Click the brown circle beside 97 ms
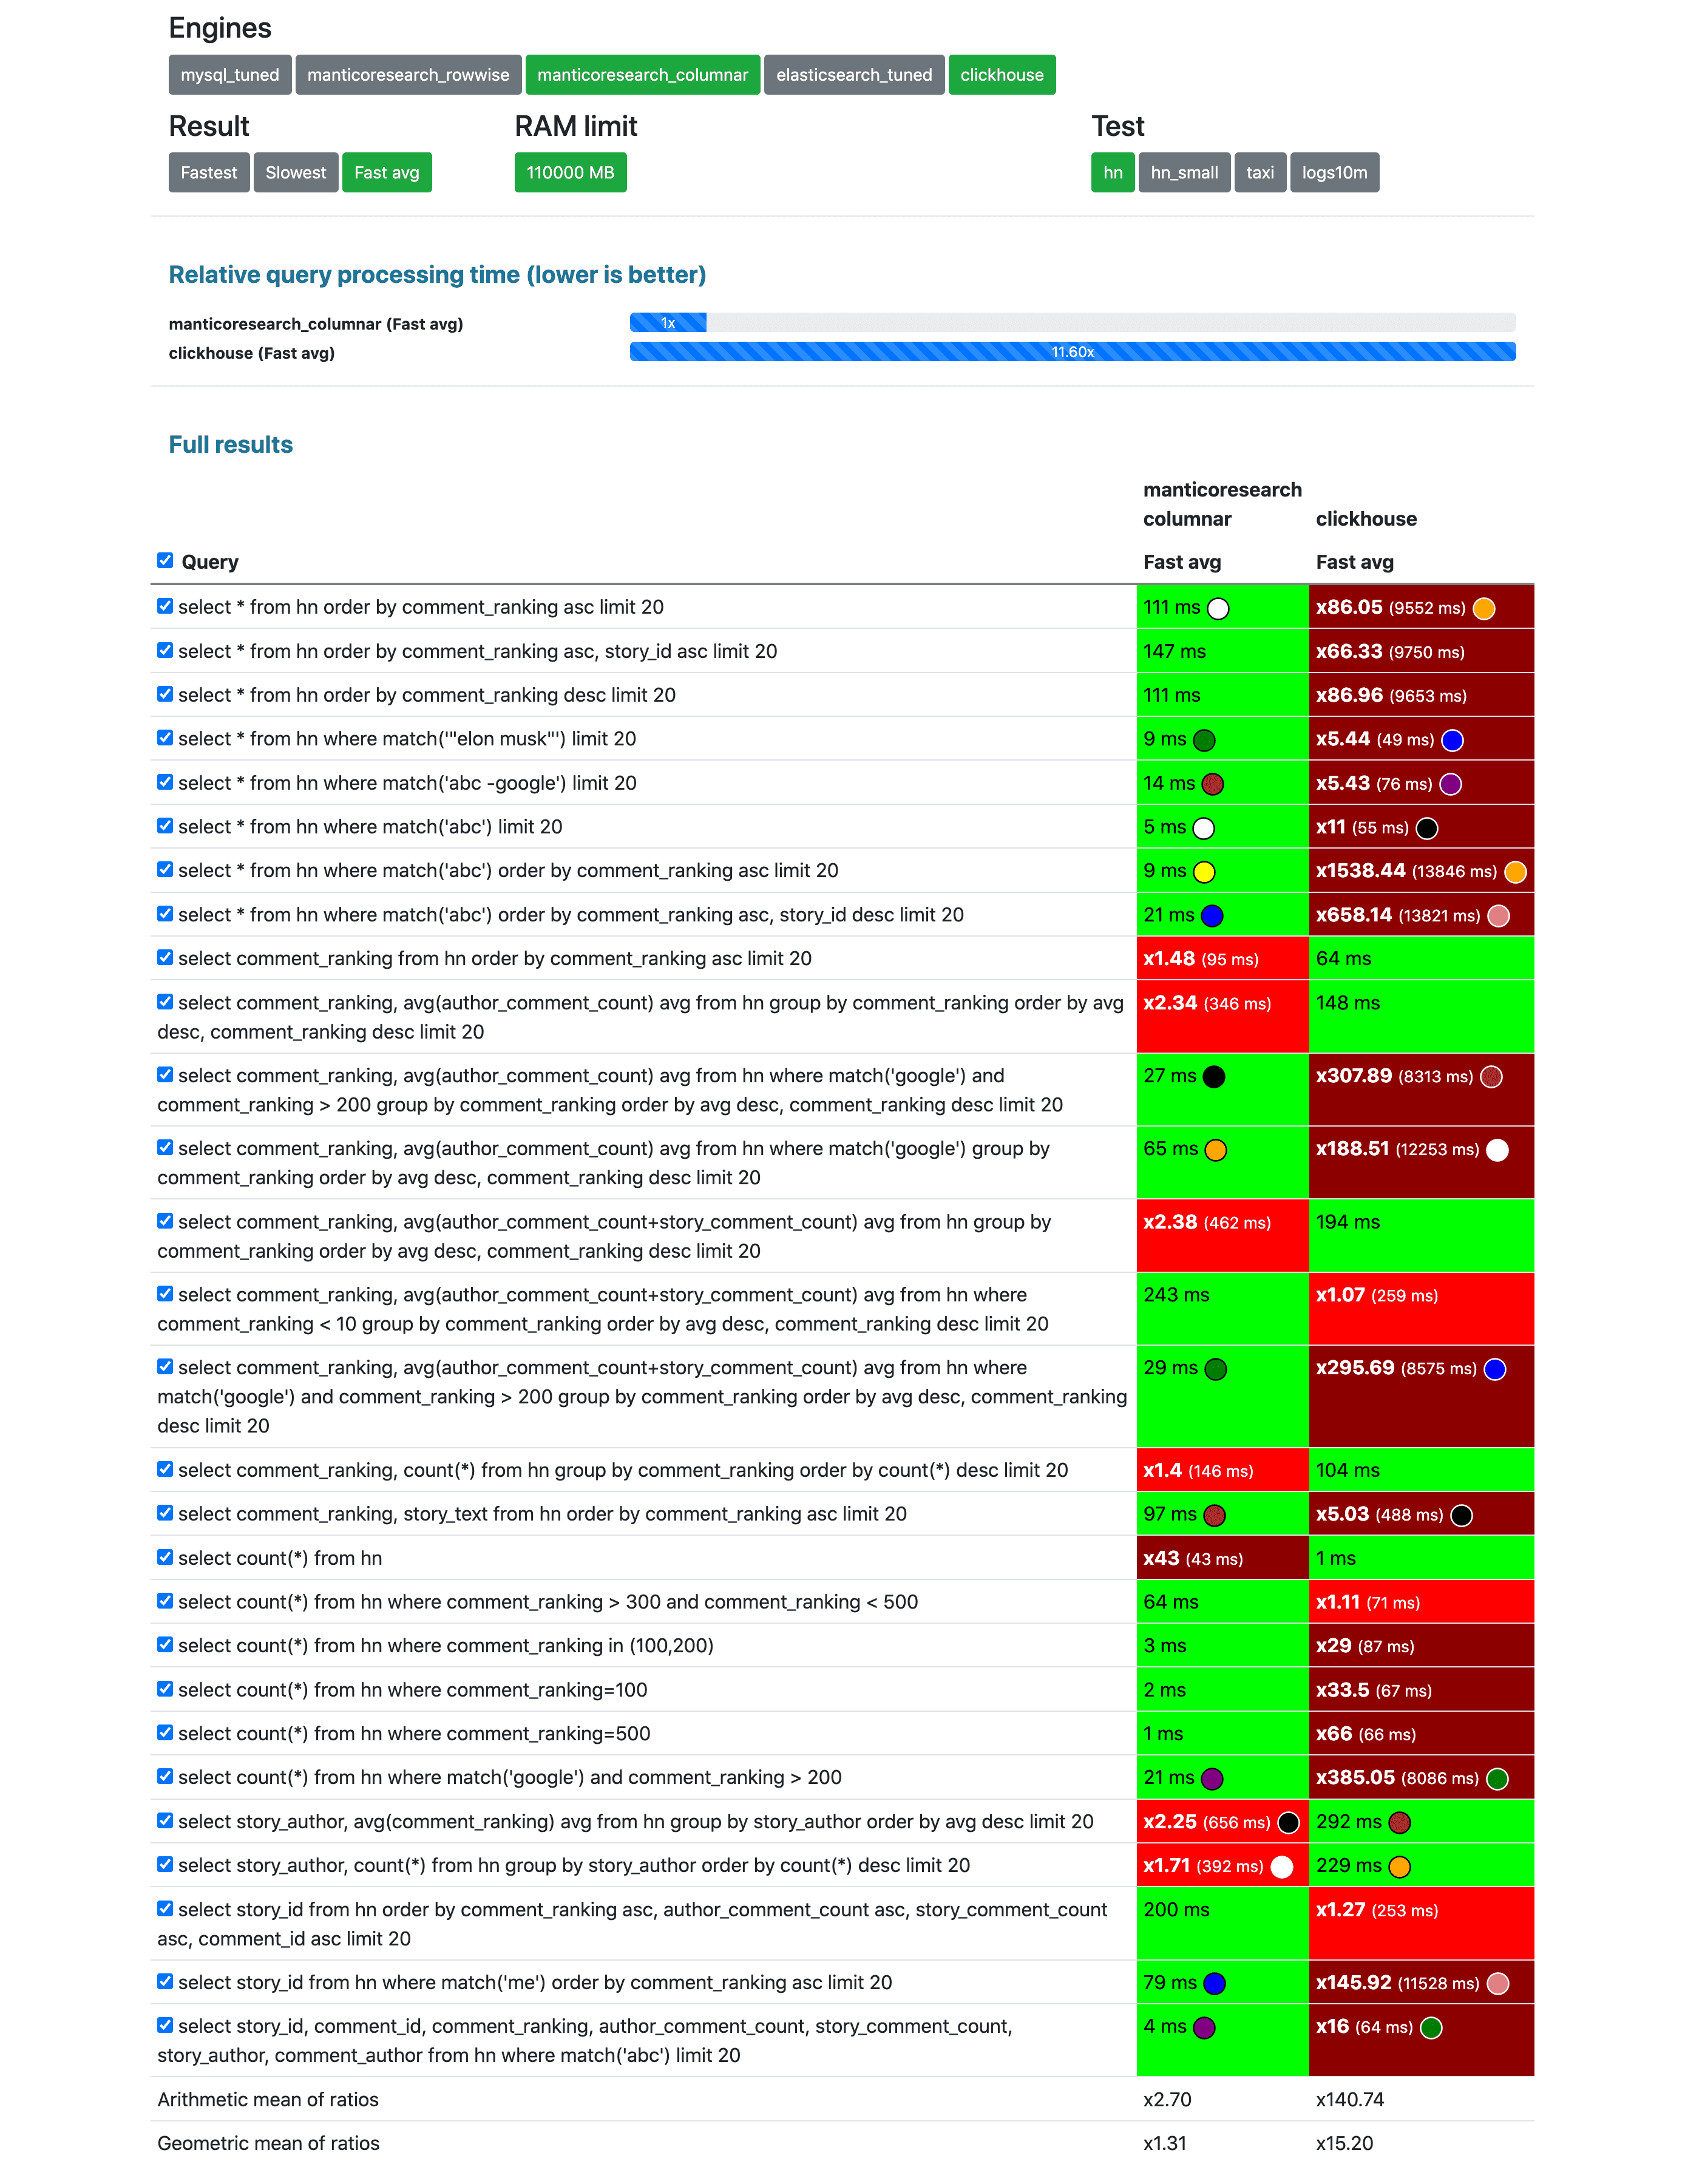The width and height of the screenshot is (1685, 2184). (x=1214, y=1515)
